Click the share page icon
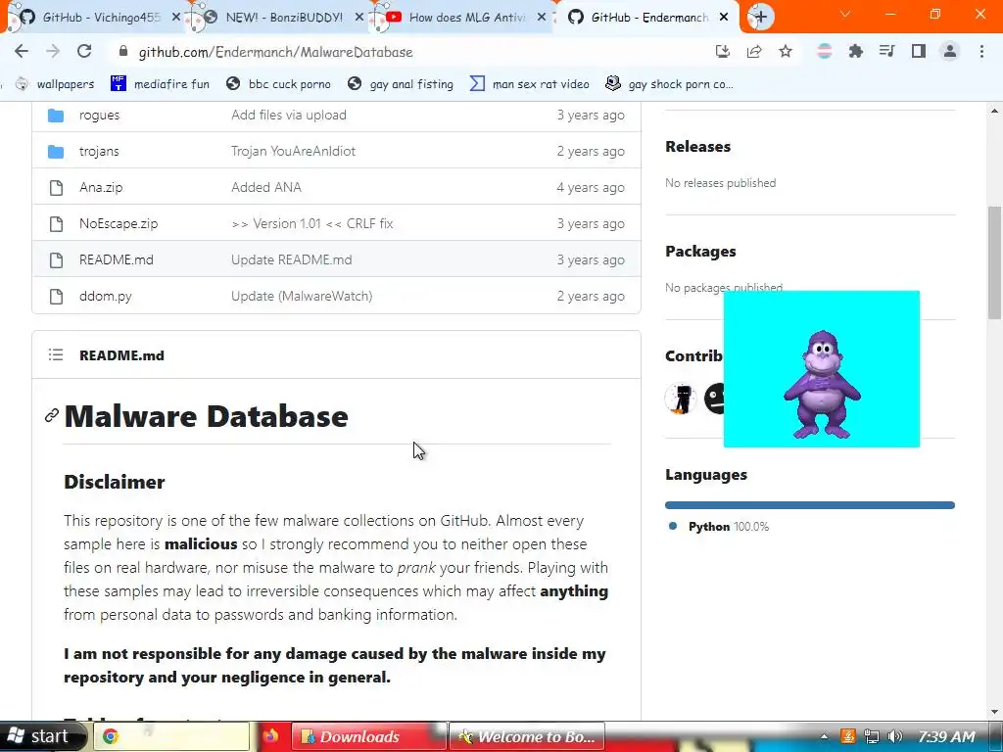This screenshot has width=1003, height=752. pos(754,52)
